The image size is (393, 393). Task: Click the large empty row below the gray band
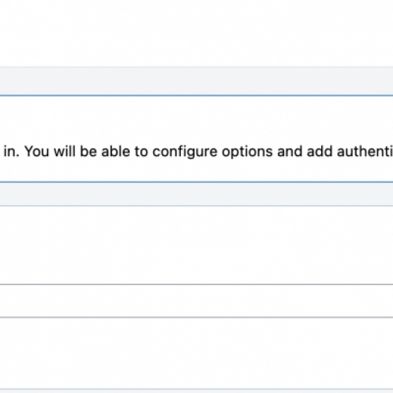click(196, 245)
